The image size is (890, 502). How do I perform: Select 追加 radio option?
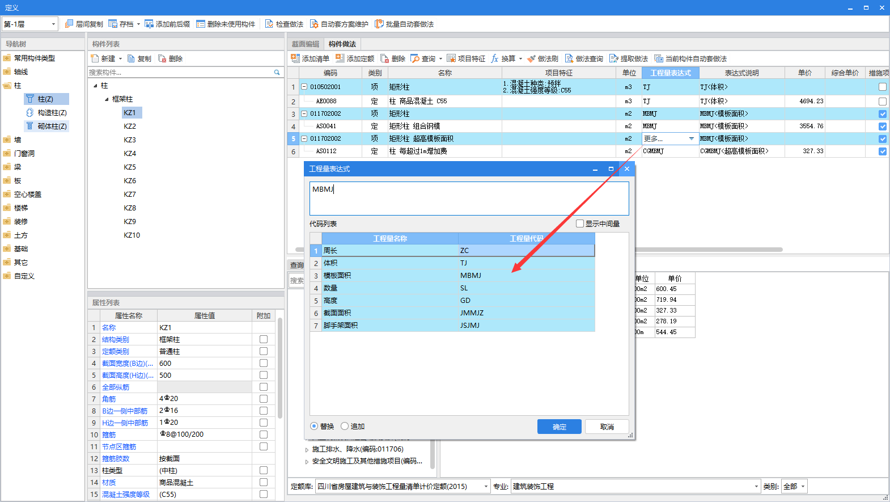click(x=345, y=426)
